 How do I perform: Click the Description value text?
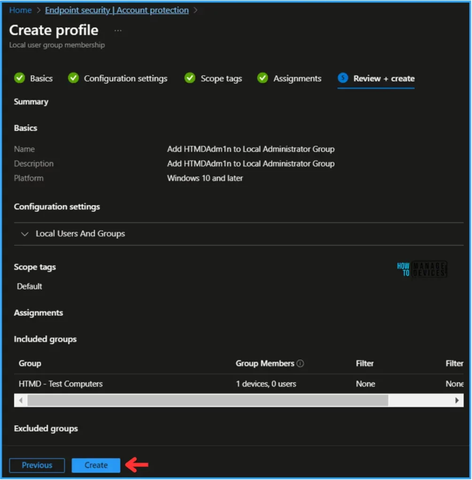click(x=251, y=164)
